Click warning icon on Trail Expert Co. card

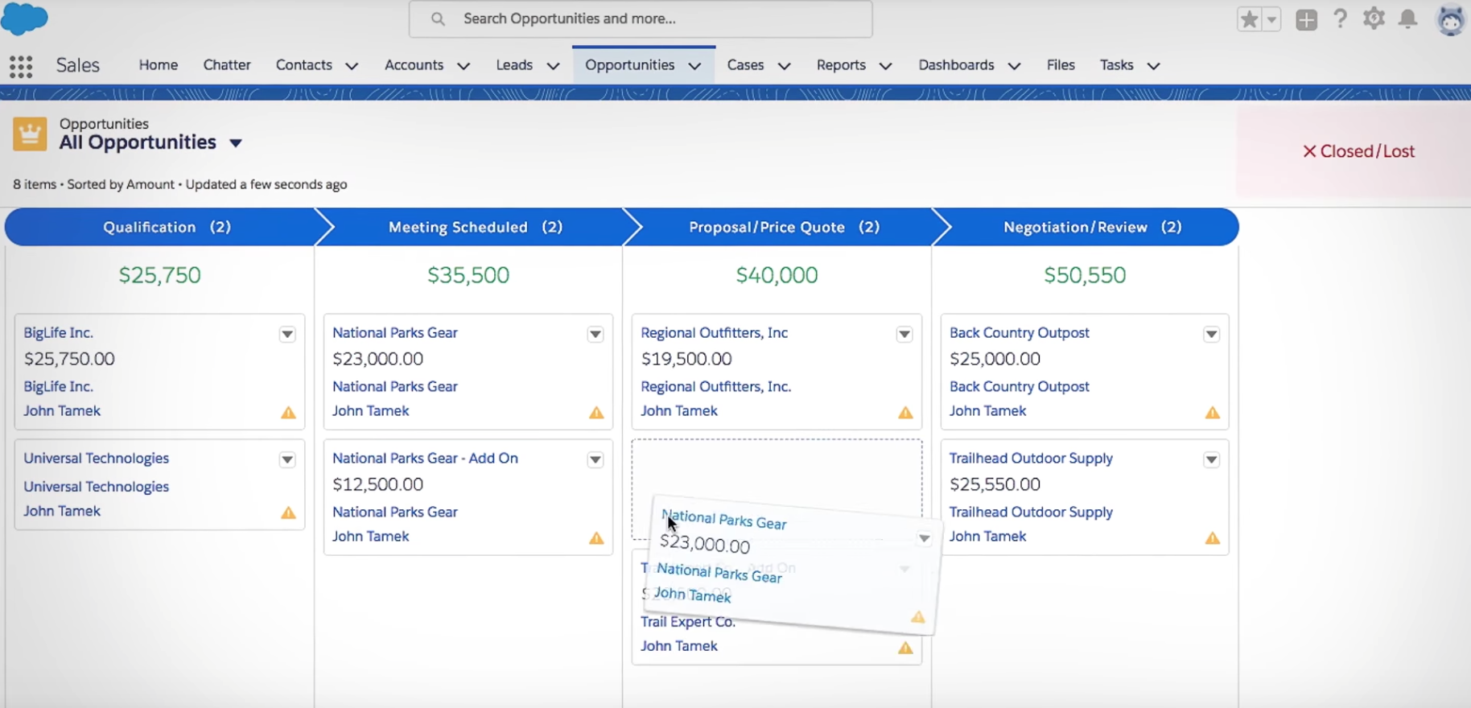click(905, 648)
